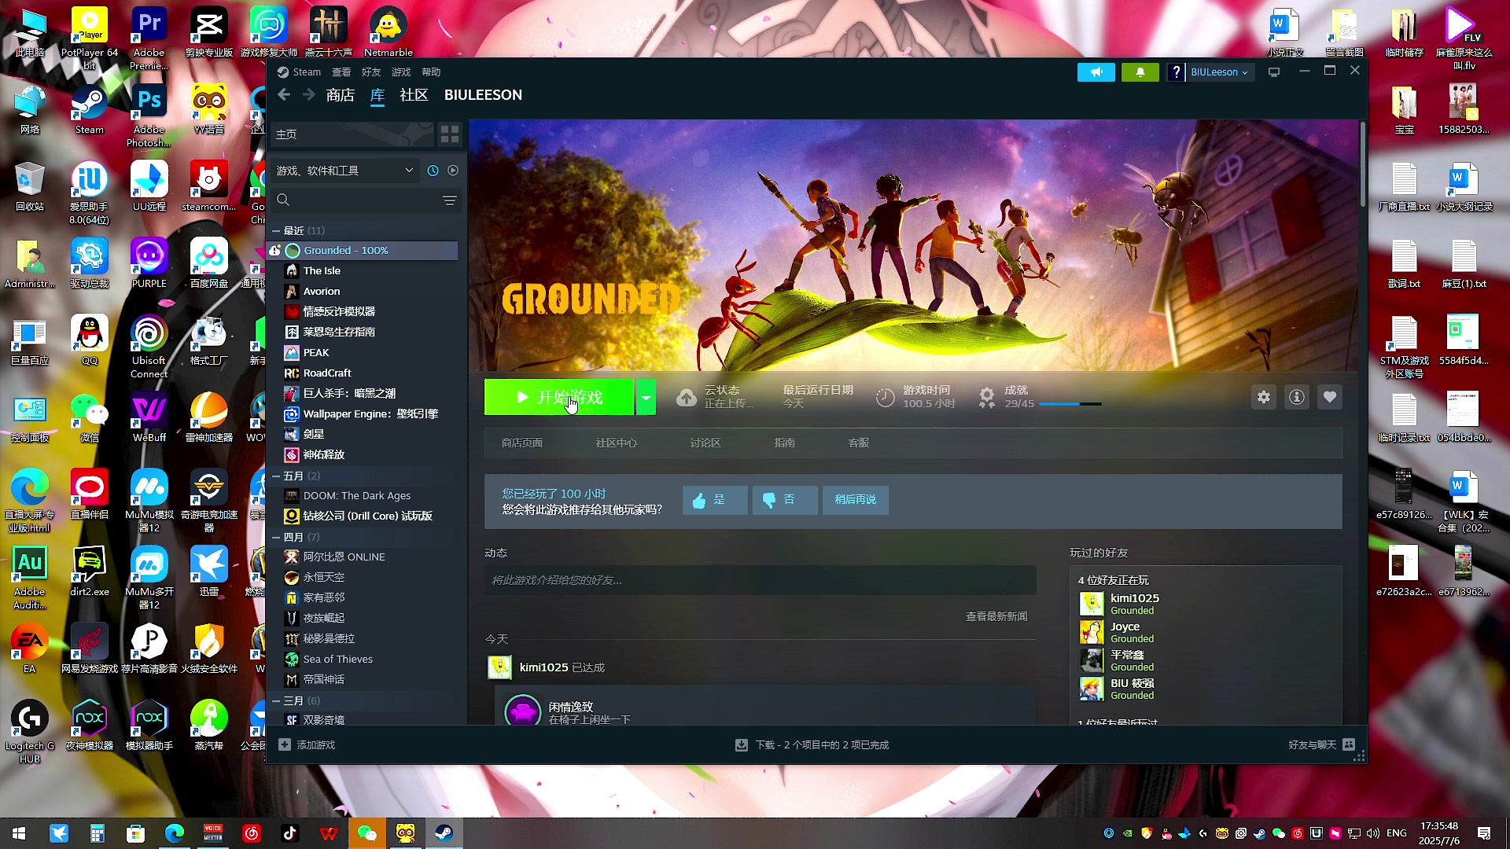Open the Games menu in Steam
Screen dimensions: 1510x849
401,72
